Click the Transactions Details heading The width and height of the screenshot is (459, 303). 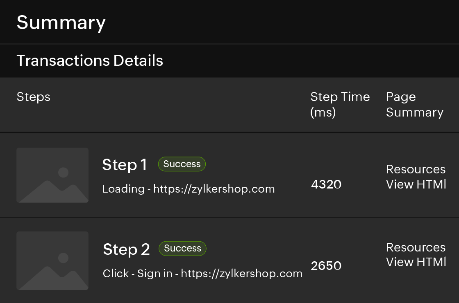90,61
